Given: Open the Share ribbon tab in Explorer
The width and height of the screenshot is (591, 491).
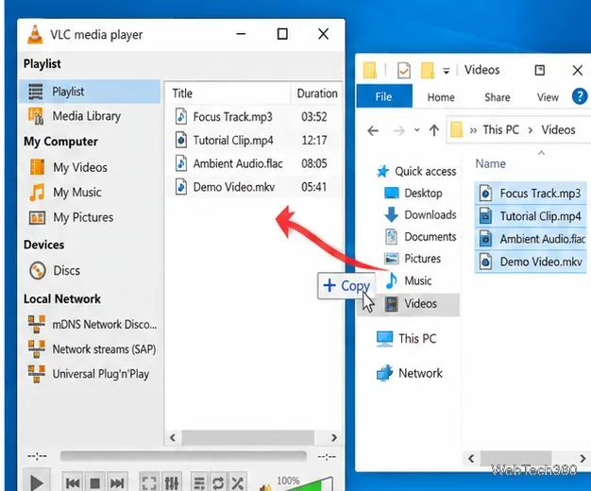Looking at the screenshot, I should [498, 97].
